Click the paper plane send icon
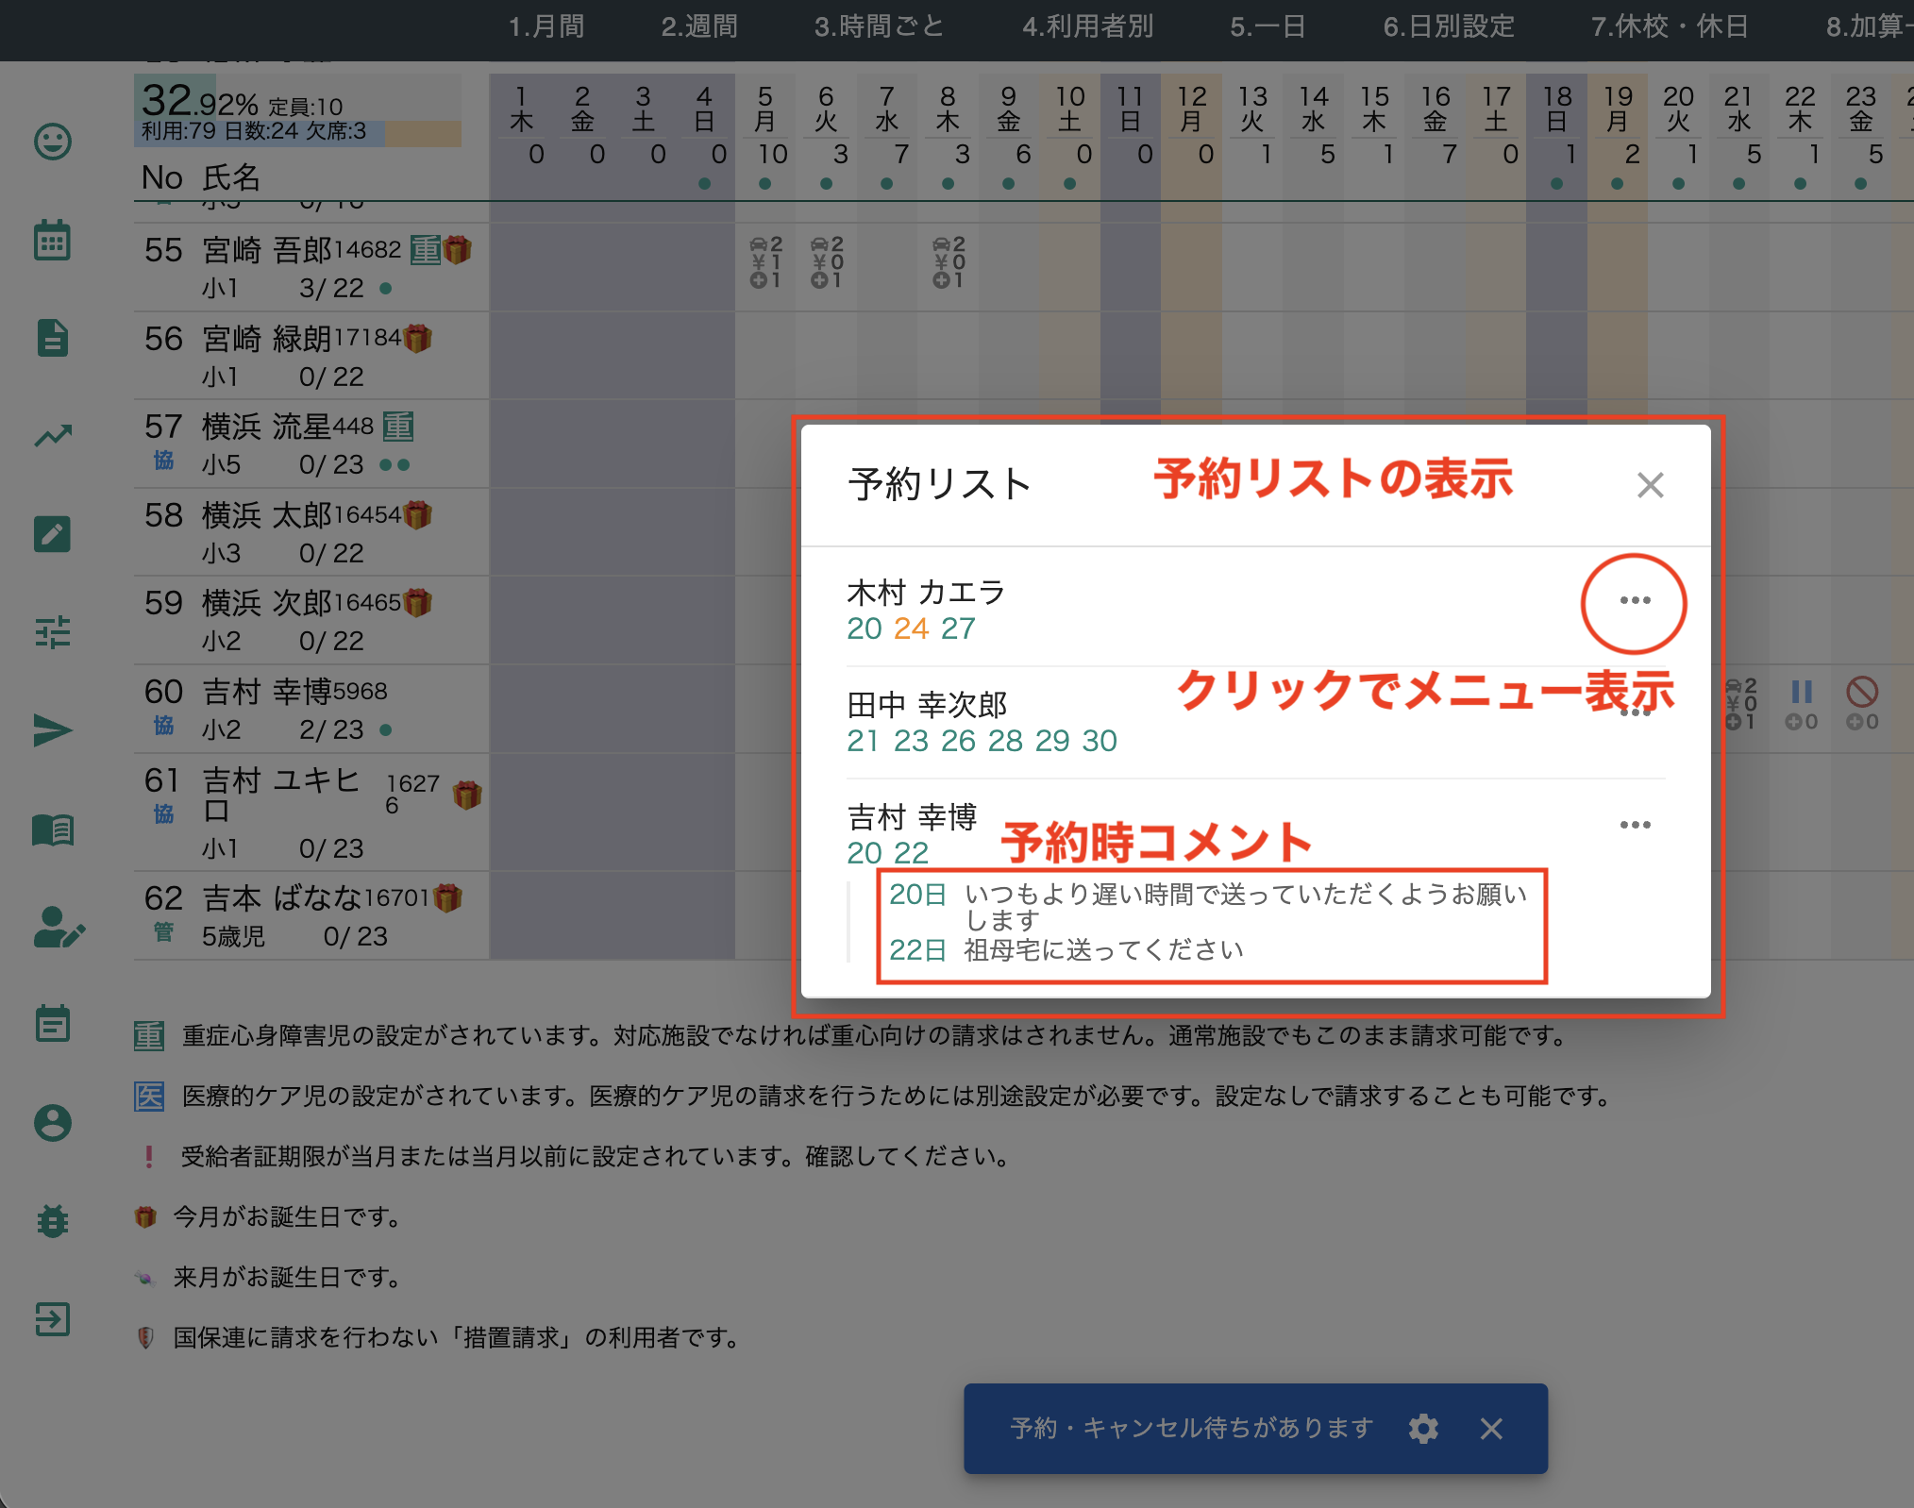Image resolution: width=1914 pixels, height=1508 pixels. point(53,730)
